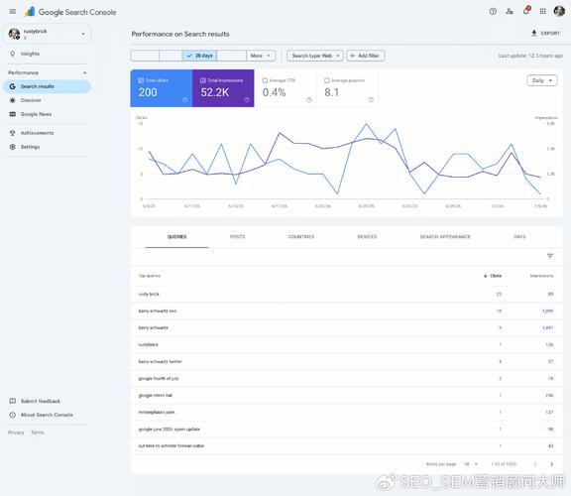
Task: Open the Rows per page dropdown
Action: point(471,464)
